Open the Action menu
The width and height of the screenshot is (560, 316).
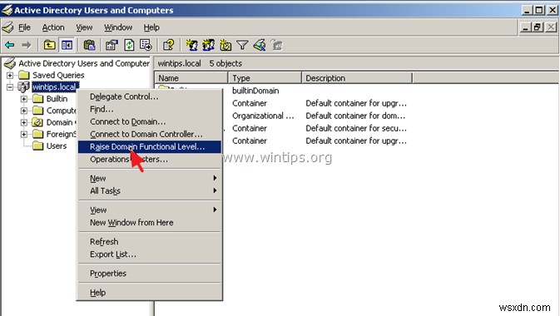click(x=53, y=27)
